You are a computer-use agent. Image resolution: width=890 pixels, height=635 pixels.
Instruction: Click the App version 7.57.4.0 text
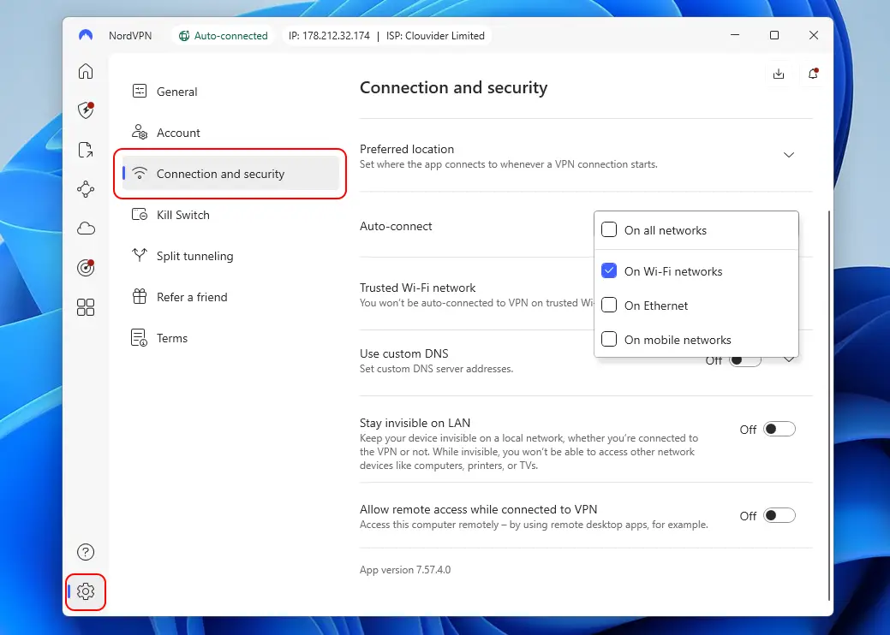tap(405, 570)
